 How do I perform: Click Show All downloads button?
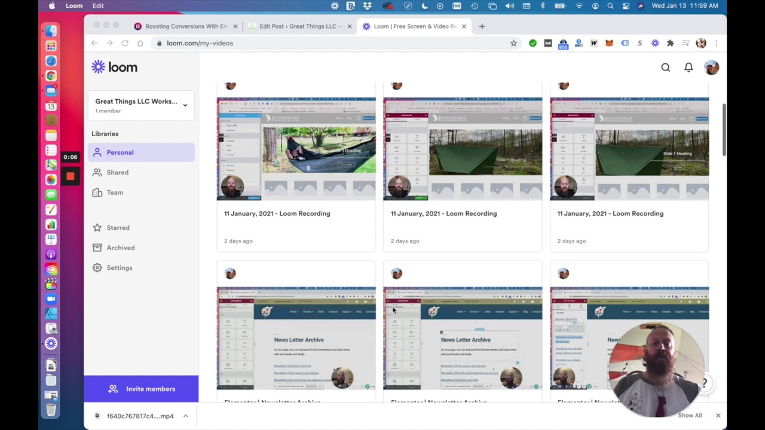(690, 416)
